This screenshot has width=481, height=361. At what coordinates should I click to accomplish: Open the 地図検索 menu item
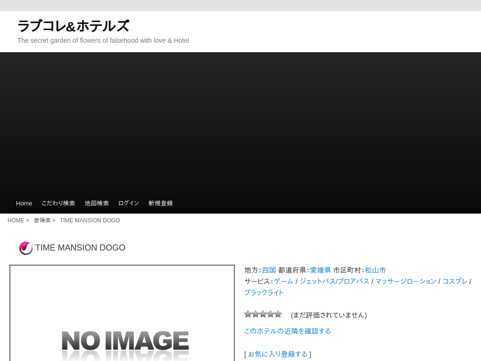(97, 203)
